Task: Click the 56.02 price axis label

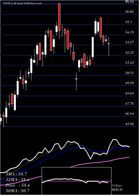Action: [x=130, y=12]
